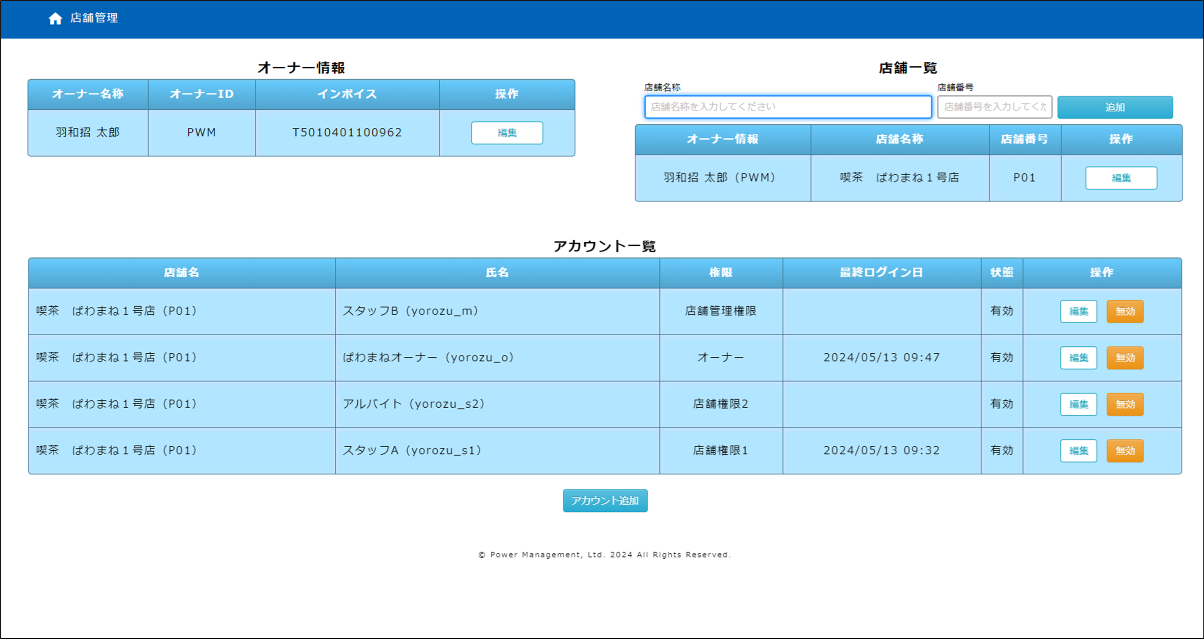Click the login date 2024/05/13 09:47

(x=881, y=358)
